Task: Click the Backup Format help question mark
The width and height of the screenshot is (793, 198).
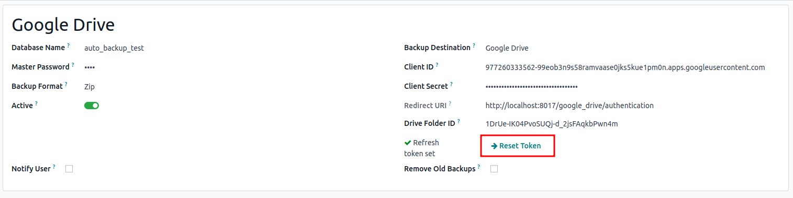Action: coord(66,85)
